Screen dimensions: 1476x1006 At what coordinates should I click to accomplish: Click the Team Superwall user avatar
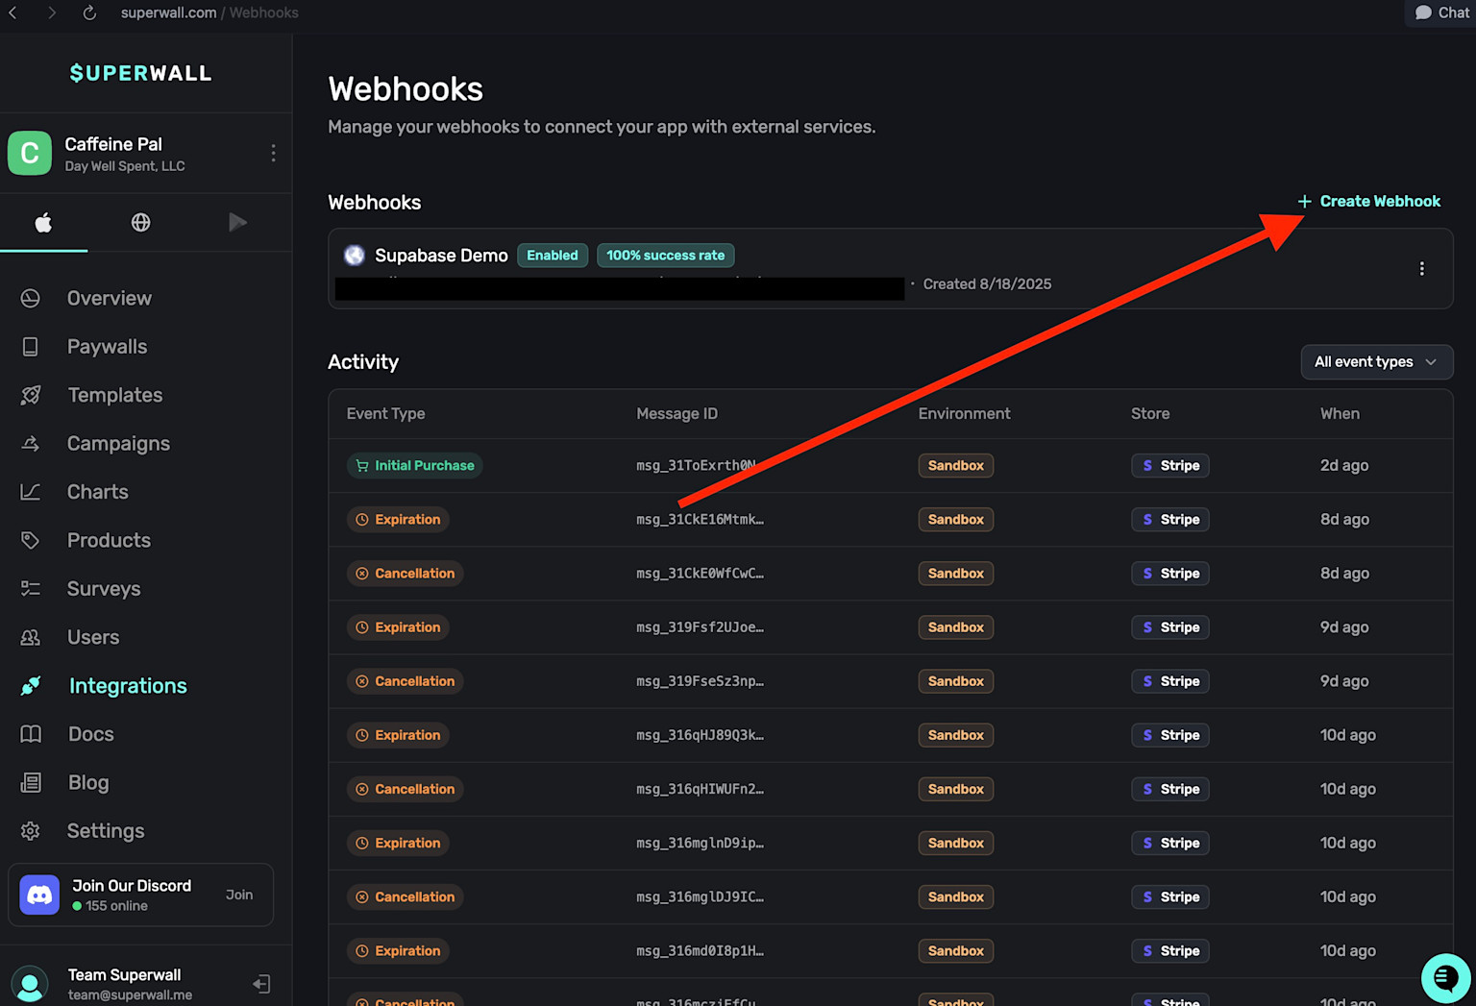tap(30, 985)
